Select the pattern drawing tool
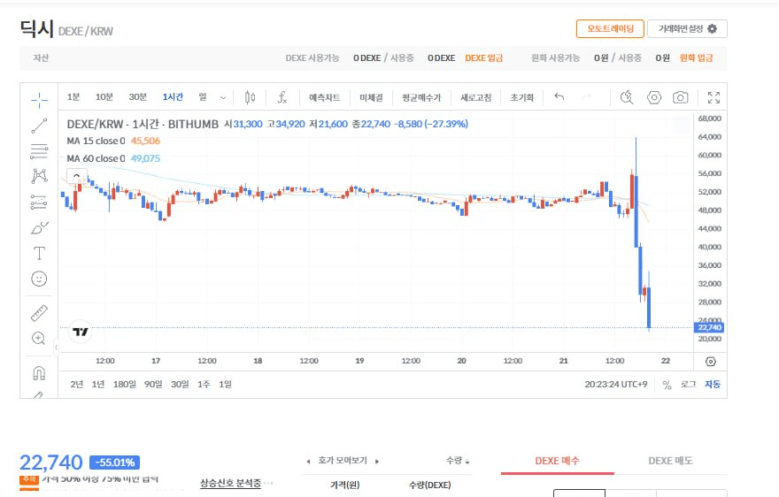779x497 pixels. point(39,176)
